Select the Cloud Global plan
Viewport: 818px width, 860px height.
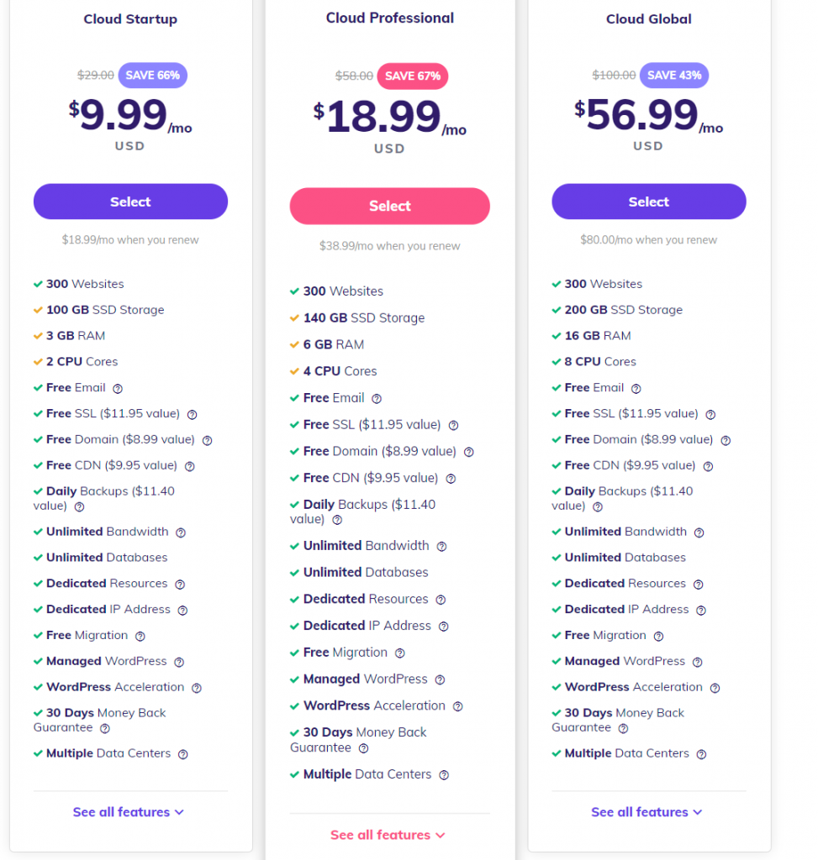(x=649, y=202)
